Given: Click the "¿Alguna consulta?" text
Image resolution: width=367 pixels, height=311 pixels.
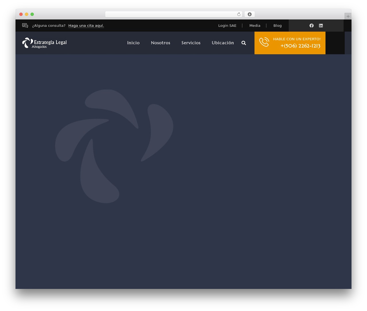Looking at the screenshot, I should click(49, 26).
